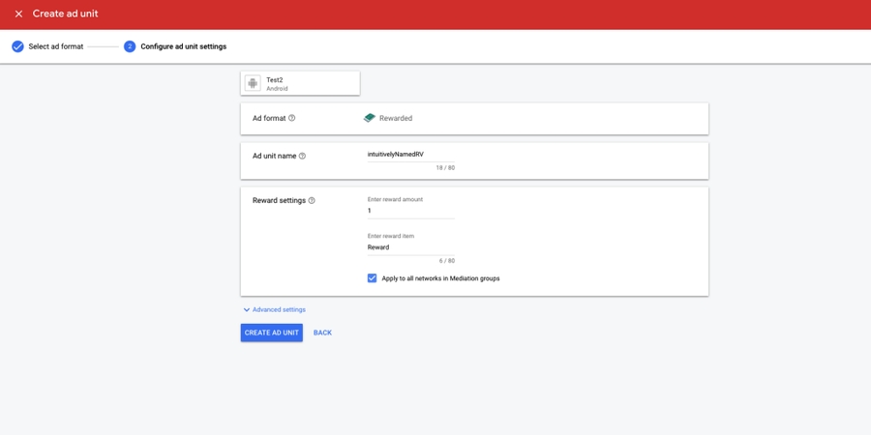
Task: Open help icon beside Ad format
Action: click(x=292, y=118)
